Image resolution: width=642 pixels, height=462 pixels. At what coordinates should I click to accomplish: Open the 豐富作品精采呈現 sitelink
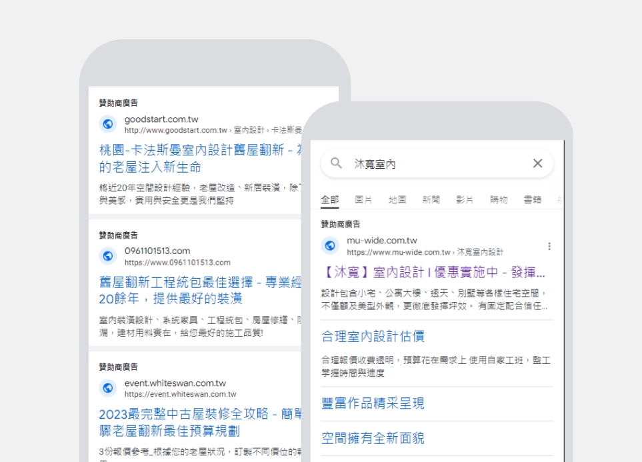pos(373,403)
